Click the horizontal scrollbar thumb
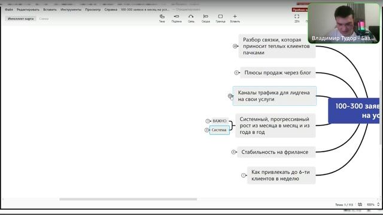The width and height of the screenshot is (383, 215). 128,199
